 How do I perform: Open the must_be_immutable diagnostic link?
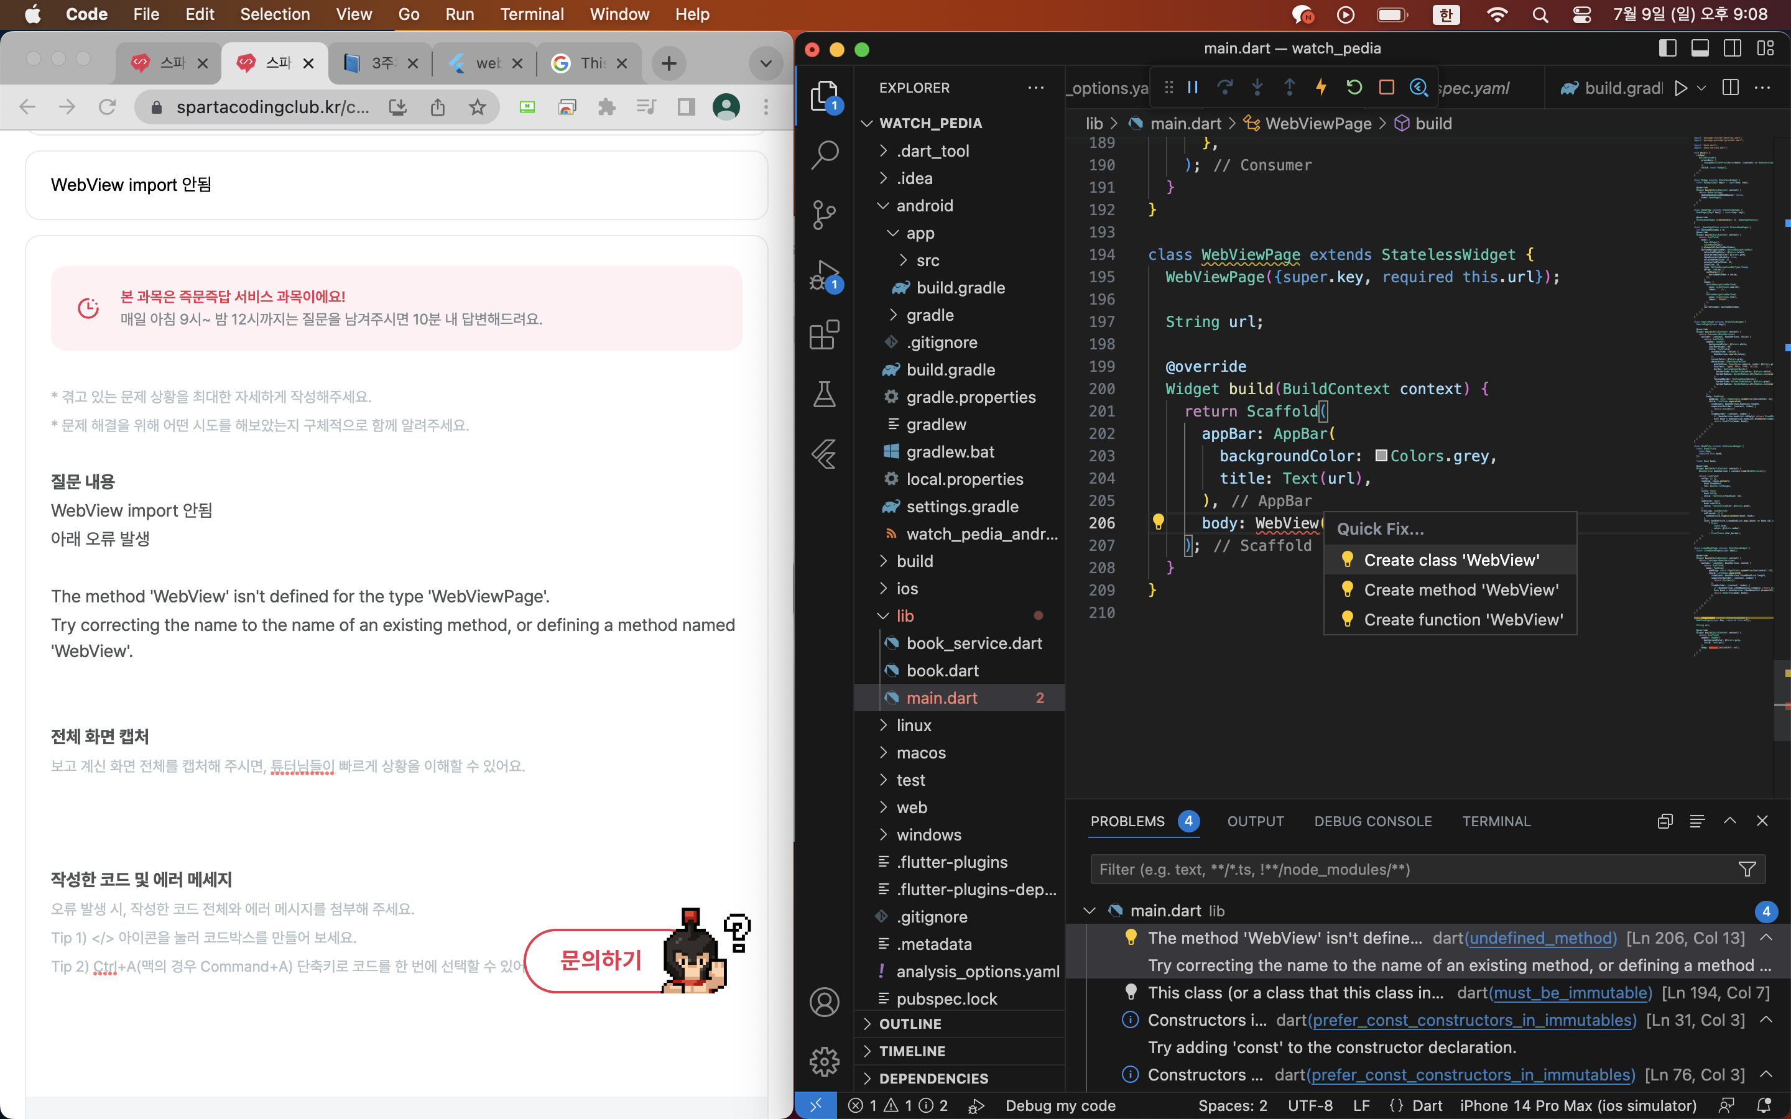tap(1569, 992)
